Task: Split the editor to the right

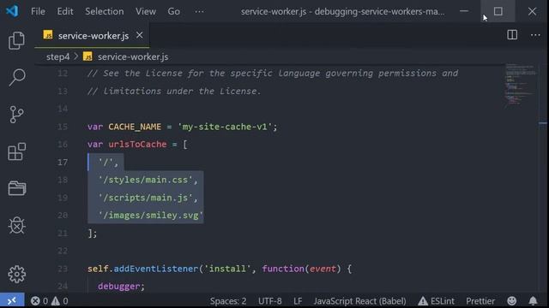Action: point(512,35)
